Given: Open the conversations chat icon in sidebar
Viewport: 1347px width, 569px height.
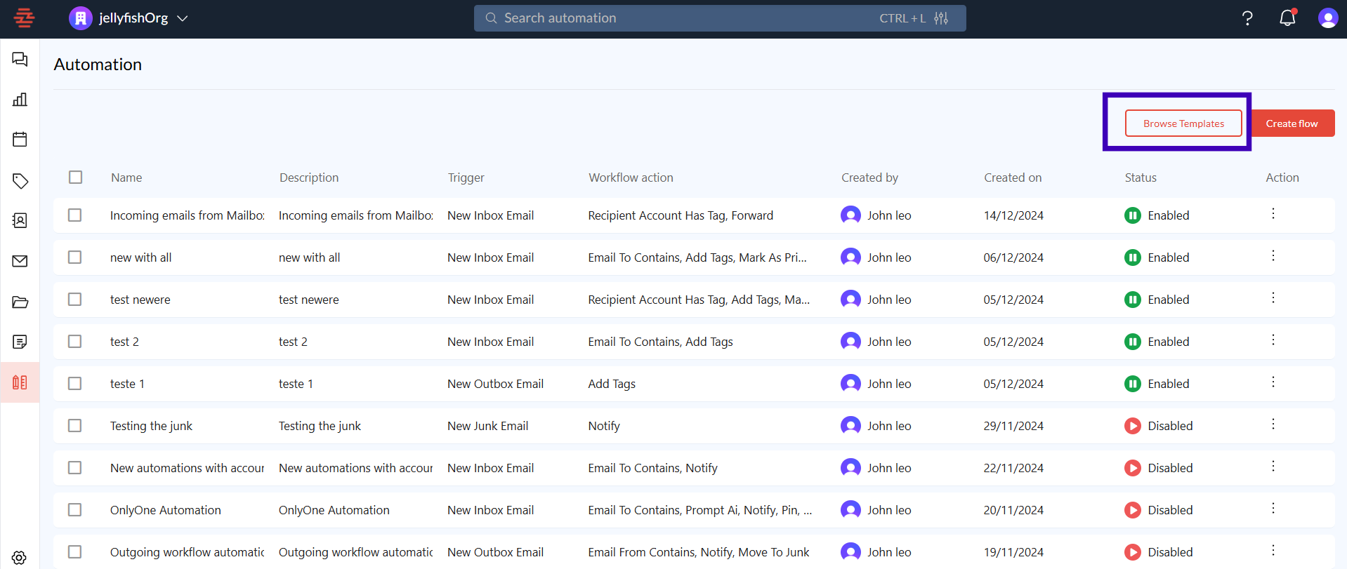Looking at the screenshot, I should click(20, 60).
